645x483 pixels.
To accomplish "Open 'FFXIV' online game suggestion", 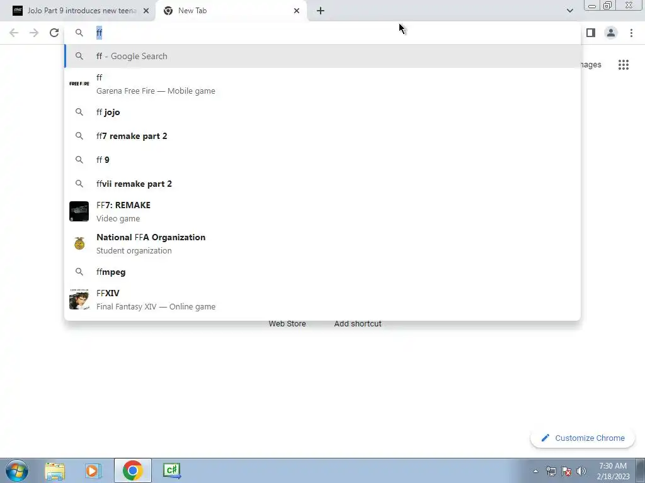I will 322,299.
